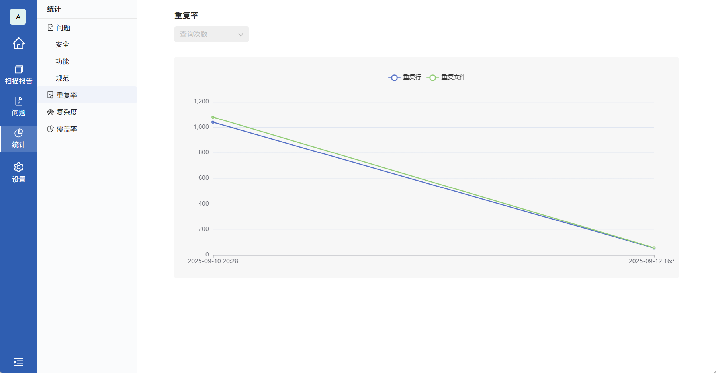The width and height of the screenshot is (716, 373).
Task: Click the 重复率 entry icon
Action: [x=50, y=95]
